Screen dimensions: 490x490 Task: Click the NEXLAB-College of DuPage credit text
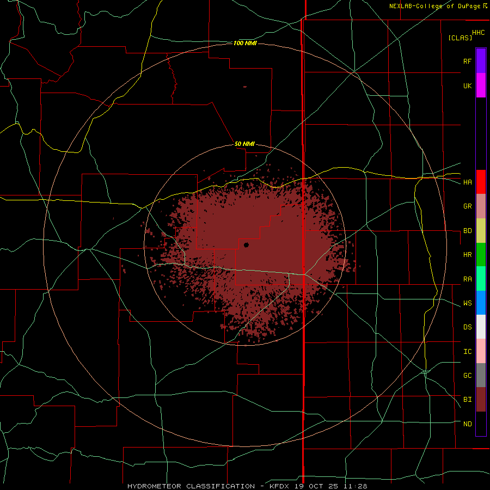434,6
